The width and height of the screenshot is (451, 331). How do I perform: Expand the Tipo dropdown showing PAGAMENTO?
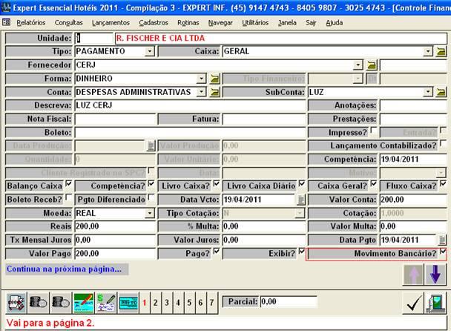[150, 52]
